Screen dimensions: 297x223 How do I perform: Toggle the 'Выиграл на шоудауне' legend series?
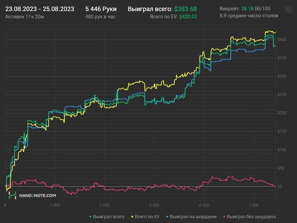[191, 217]
